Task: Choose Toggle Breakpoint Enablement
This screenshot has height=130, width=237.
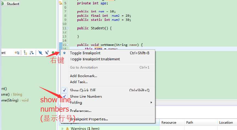Action: pos(95,59)
